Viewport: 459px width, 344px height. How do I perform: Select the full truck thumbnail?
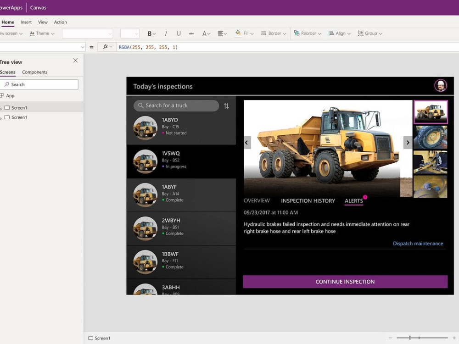pos(431,112)
